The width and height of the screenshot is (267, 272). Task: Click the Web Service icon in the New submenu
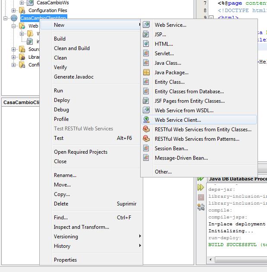146,25
